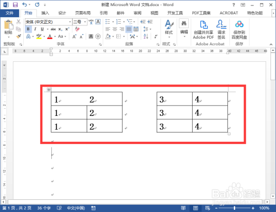Toggle Italic formatting button
The width and height of the screenshot is (276, 212).
tap(35, 29)
